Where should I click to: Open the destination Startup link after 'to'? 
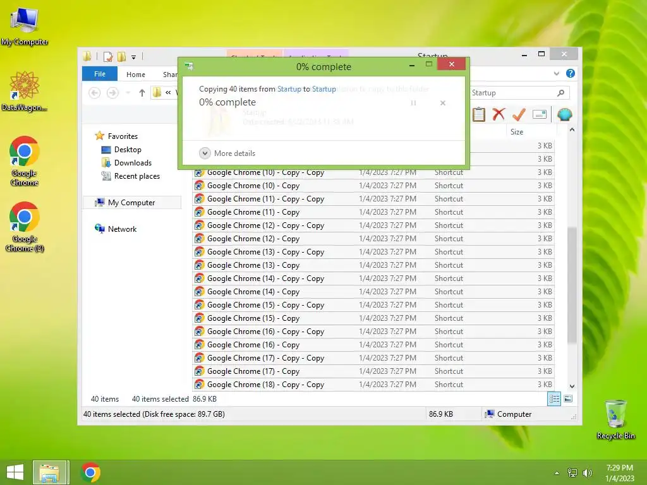324,89
